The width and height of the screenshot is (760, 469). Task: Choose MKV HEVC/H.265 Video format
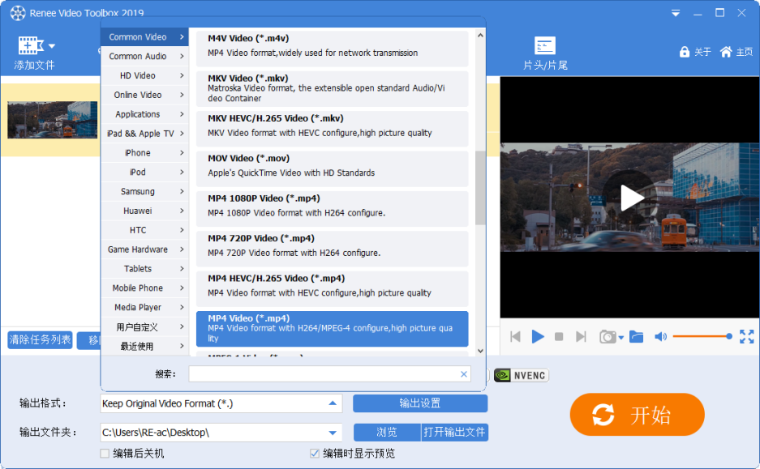[332, 128]
